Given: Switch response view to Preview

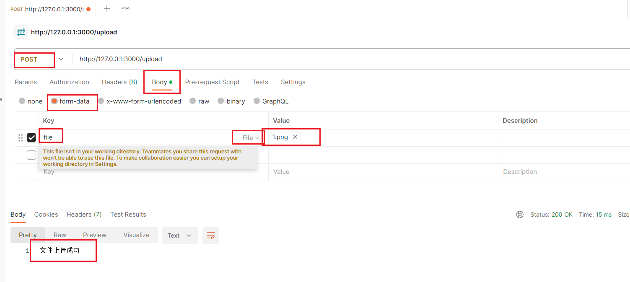Looking at the screenshot, I should pyautogui.click(x=95, y=235).
